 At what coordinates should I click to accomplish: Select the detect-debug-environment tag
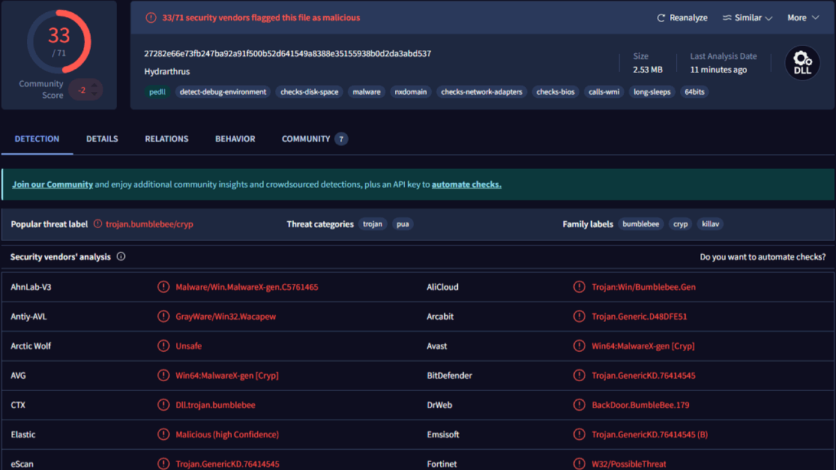223,92
